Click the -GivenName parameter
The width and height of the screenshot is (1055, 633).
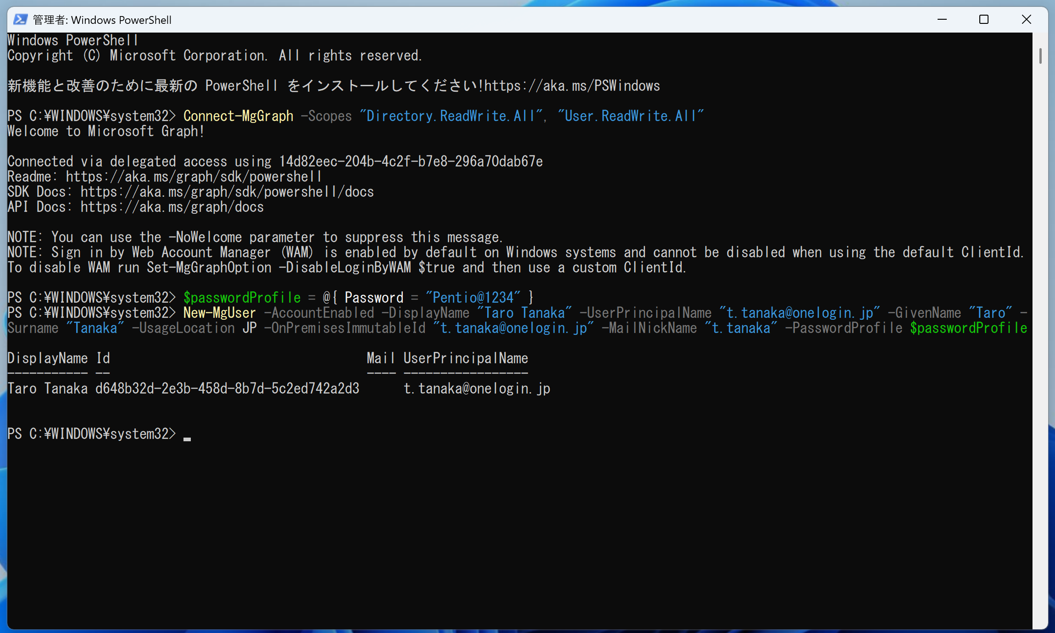tap(924, 313)
